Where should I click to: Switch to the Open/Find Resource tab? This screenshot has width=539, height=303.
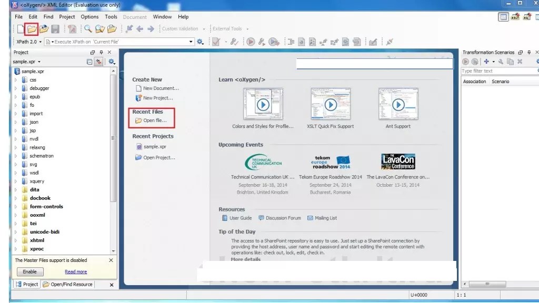click(68, 285)
